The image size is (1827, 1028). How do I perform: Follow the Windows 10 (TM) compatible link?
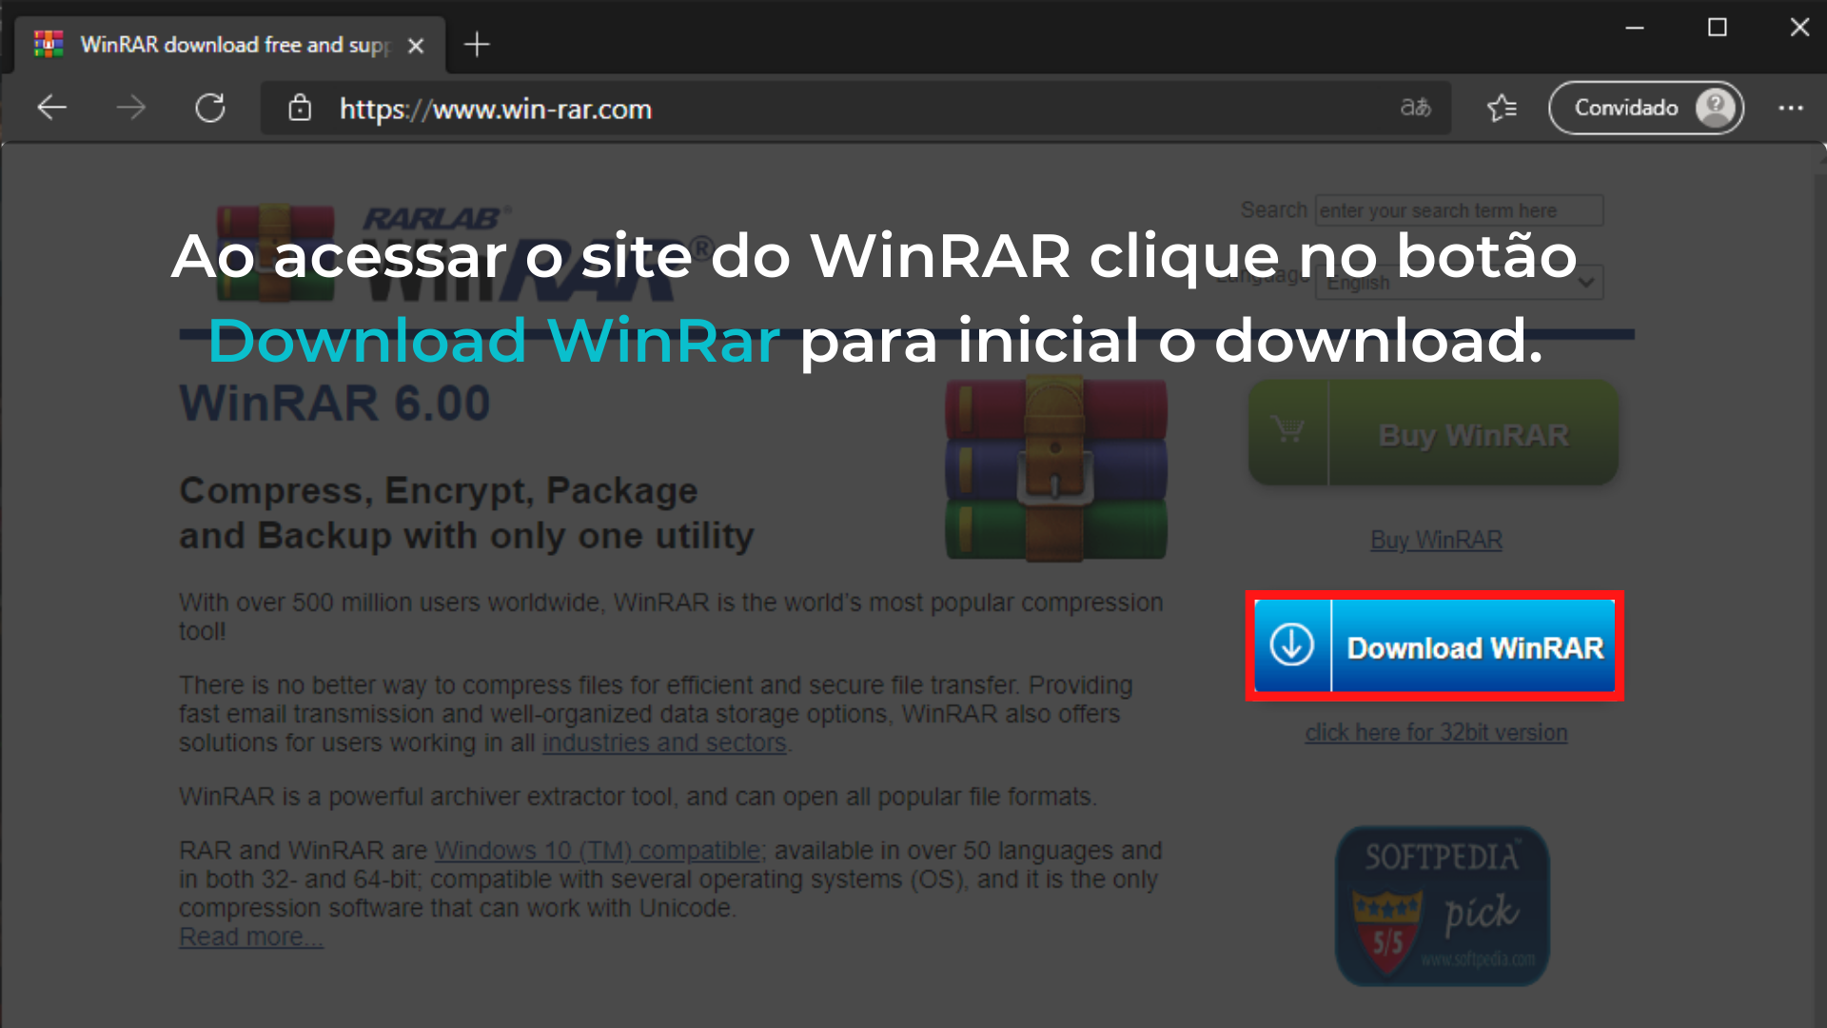(x=598, y=850)
